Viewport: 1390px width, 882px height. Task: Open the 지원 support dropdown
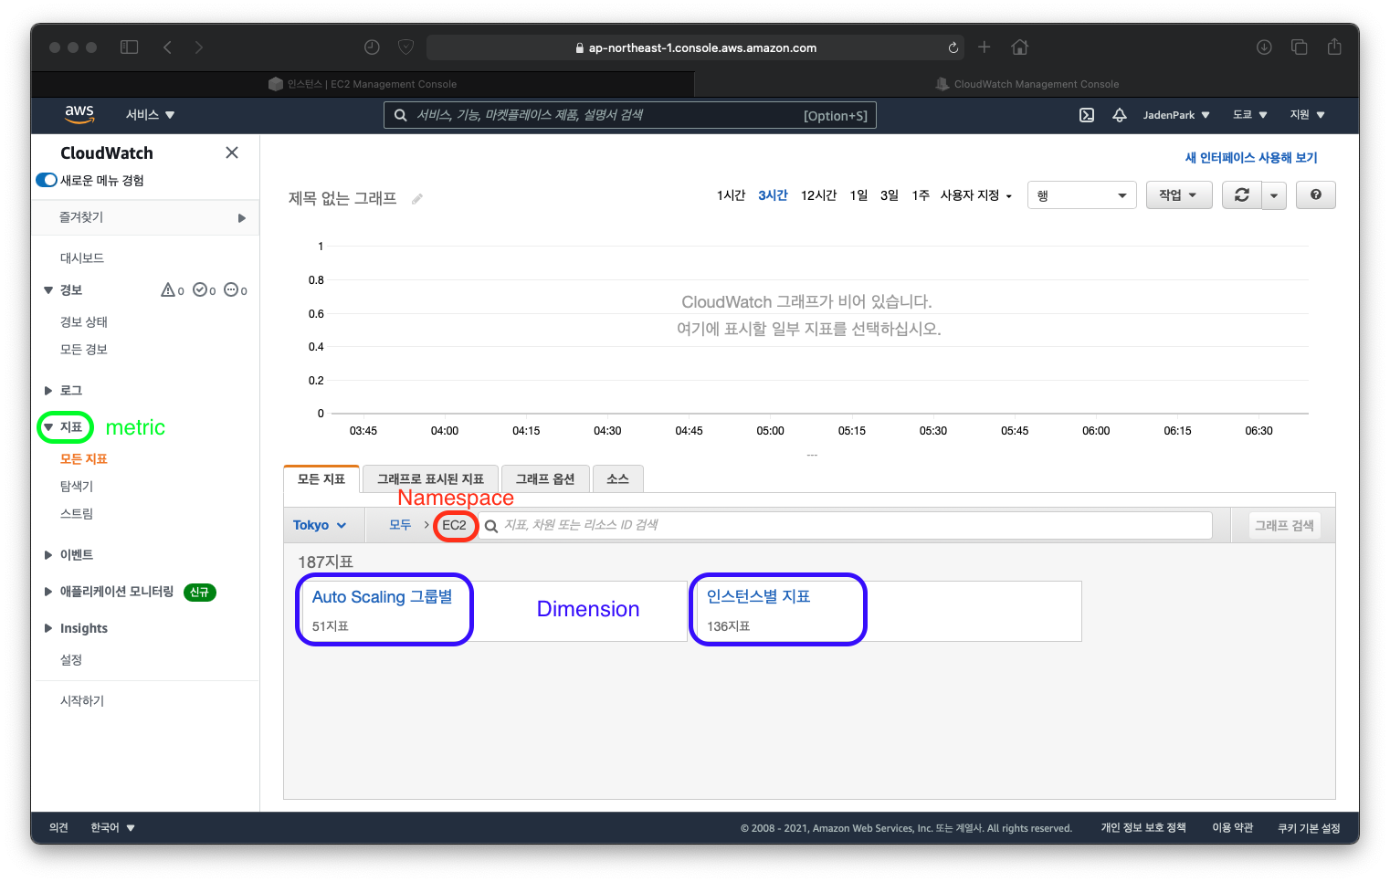click(x=1308, y=115)
